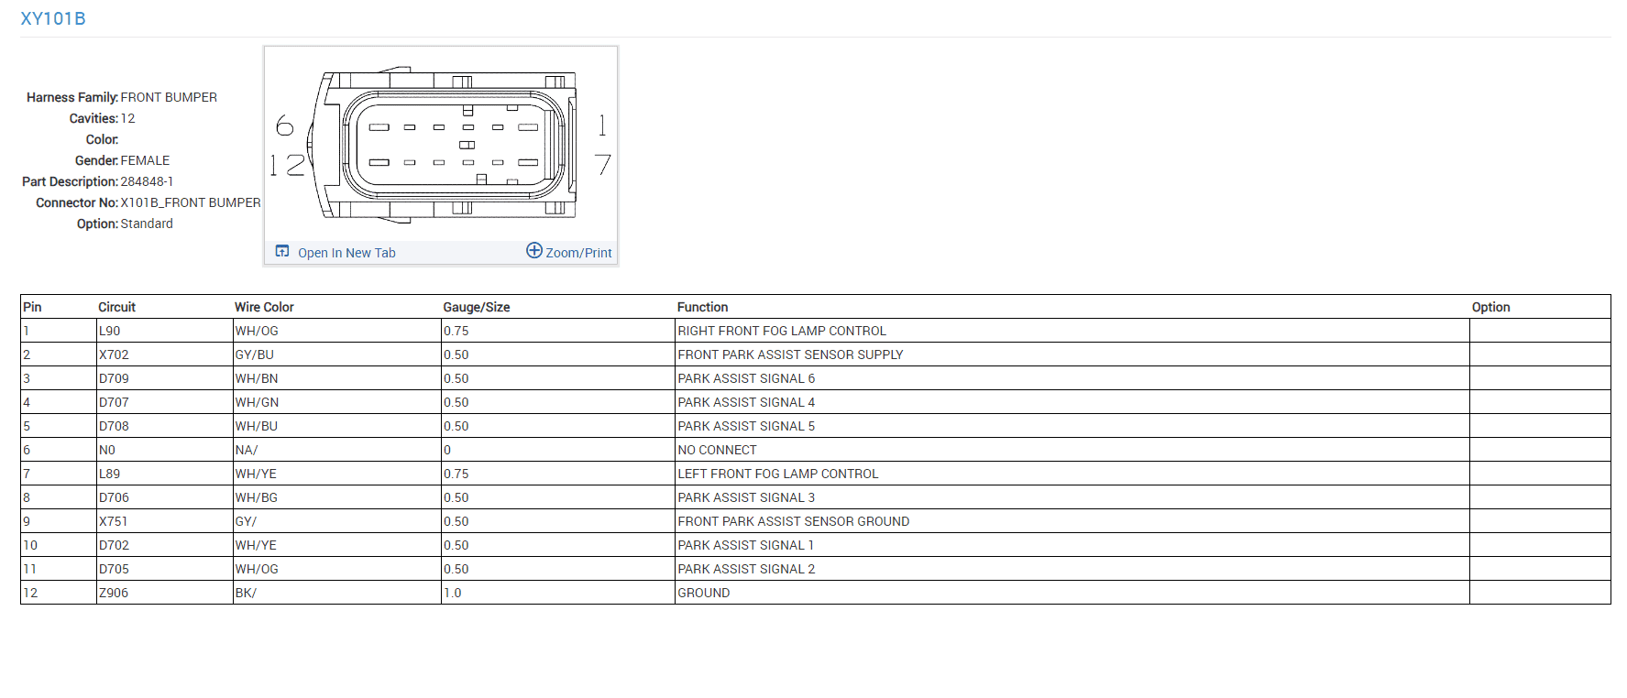Select the L90 circuit cell
This screenshot has width=1627, height=698.
point(165,331)
